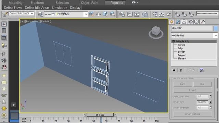Viewport: 219px width, 123px height.
Task: Open the Perspective viewport label menu
Action: pyautogui.click(x=32, y=21)
